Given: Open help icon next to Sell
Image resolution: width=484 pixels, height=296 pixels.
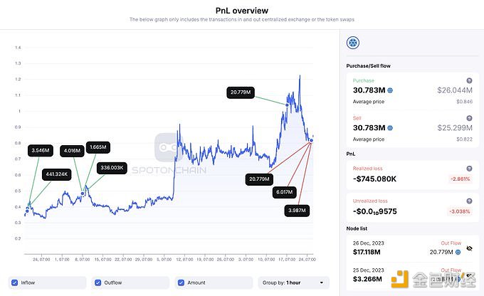Looking at the screenshot, I should (x=469, y=118).
